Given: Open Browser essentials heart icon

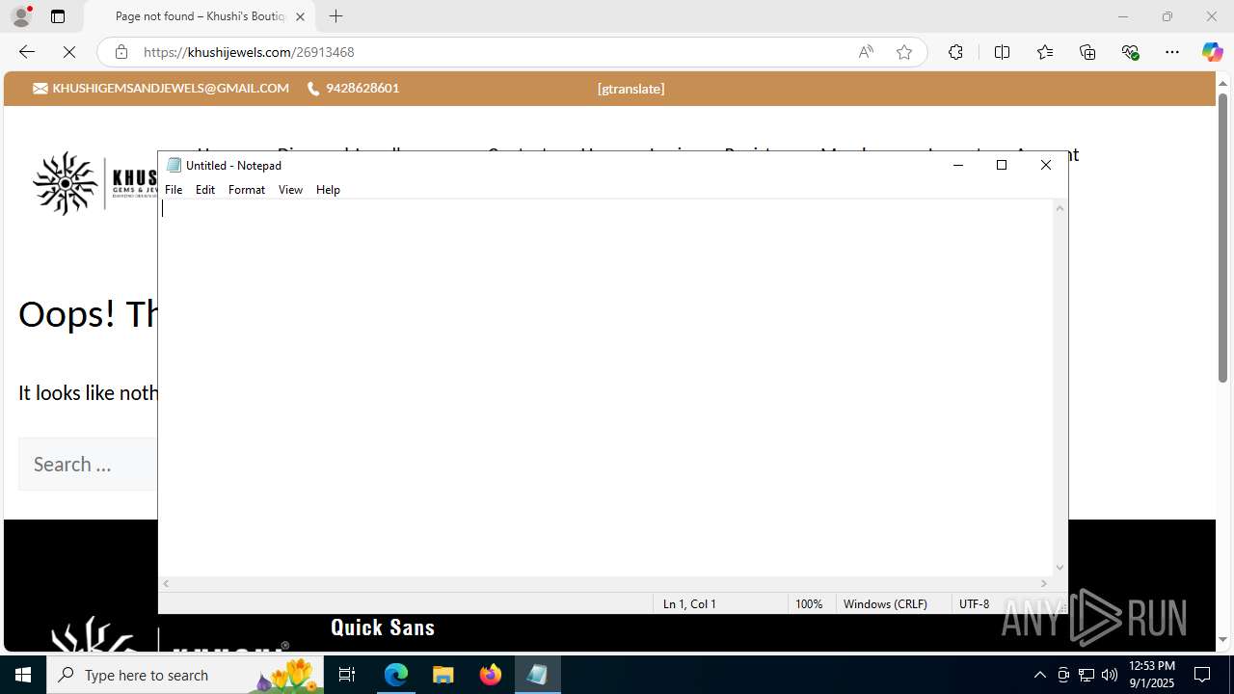Looking at the screenshot, I should tap(1131, 52).
